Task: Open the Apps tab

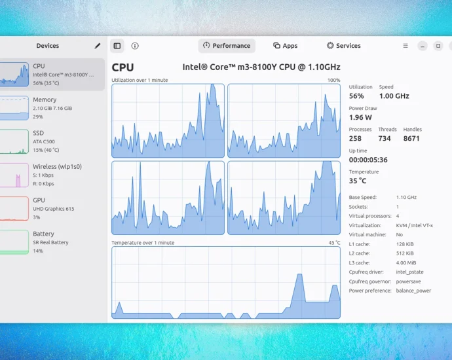Action: 285,46
